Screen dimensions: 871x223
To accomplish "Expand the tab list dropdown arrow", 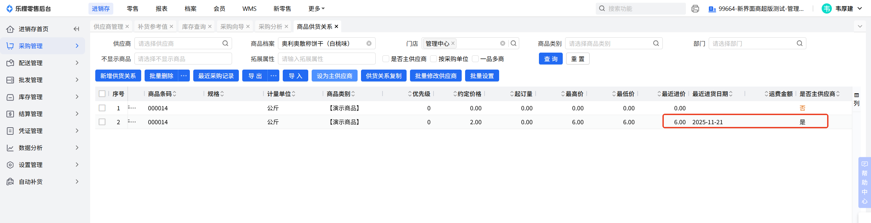I will tap(860, 26).
